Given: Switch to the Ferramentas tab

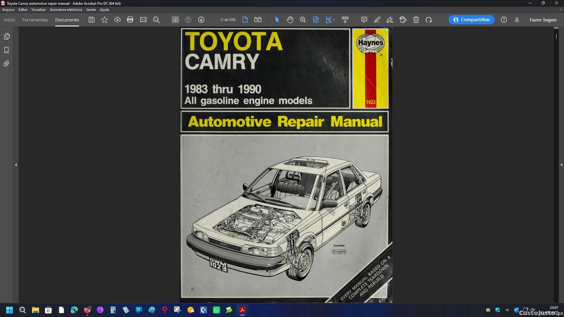Looking at the screenshot, I should pos(35,20).
